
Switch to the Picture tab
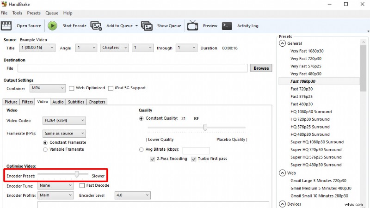(x=11, y=102)
